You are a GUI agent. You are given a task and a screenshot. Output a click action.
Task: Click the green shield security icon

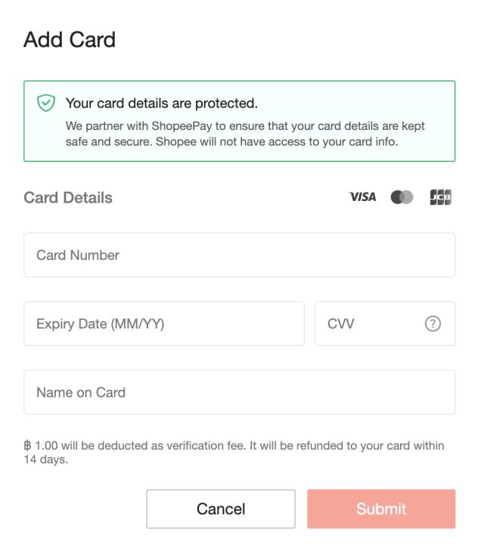pos(46,103)
